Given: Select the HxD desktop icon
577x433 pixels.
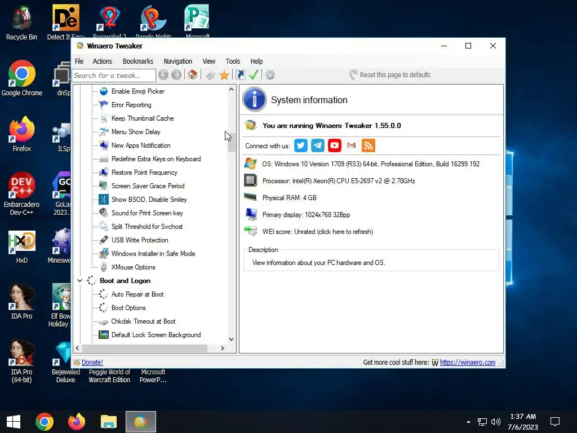Looking at the screenshot, I should (x=22, y=247).
